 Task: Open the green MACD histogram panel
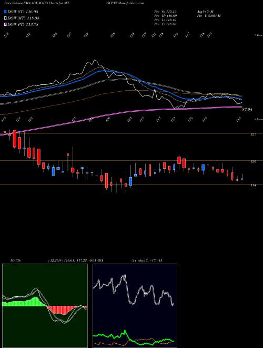coord(45,306)
